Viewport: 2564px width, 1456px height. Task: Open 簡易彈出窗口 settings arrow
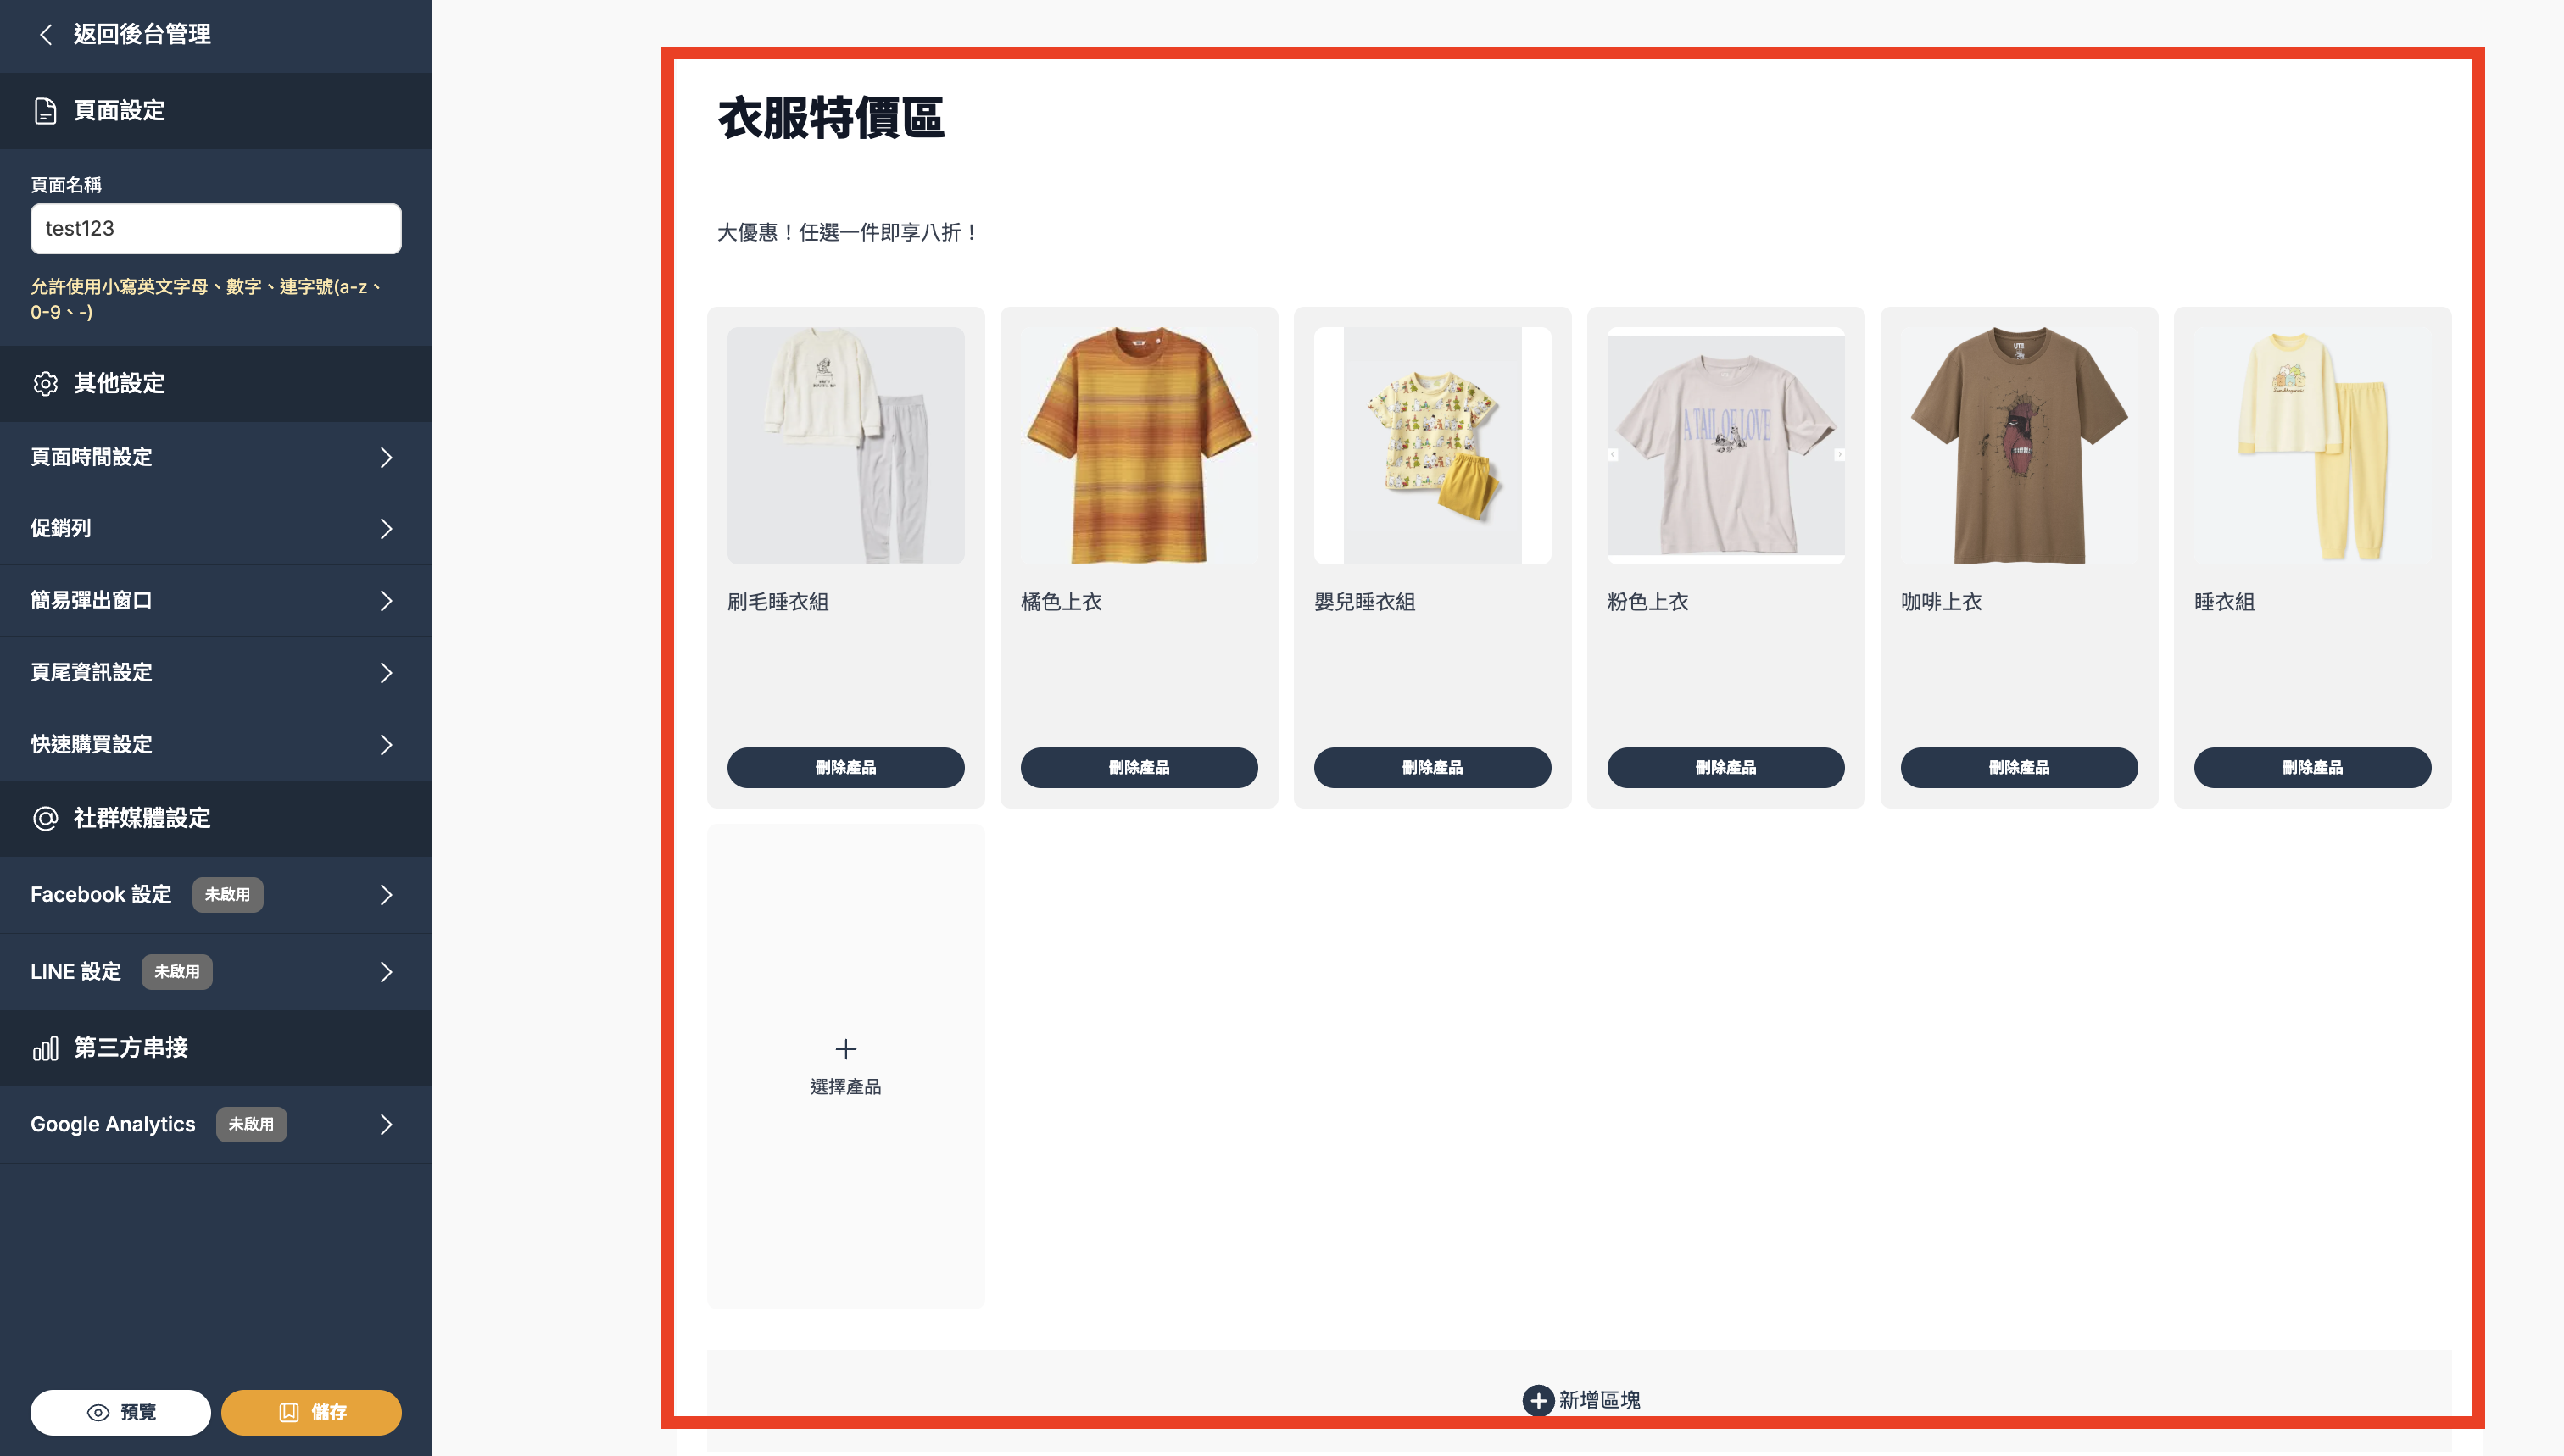point(386,601)
